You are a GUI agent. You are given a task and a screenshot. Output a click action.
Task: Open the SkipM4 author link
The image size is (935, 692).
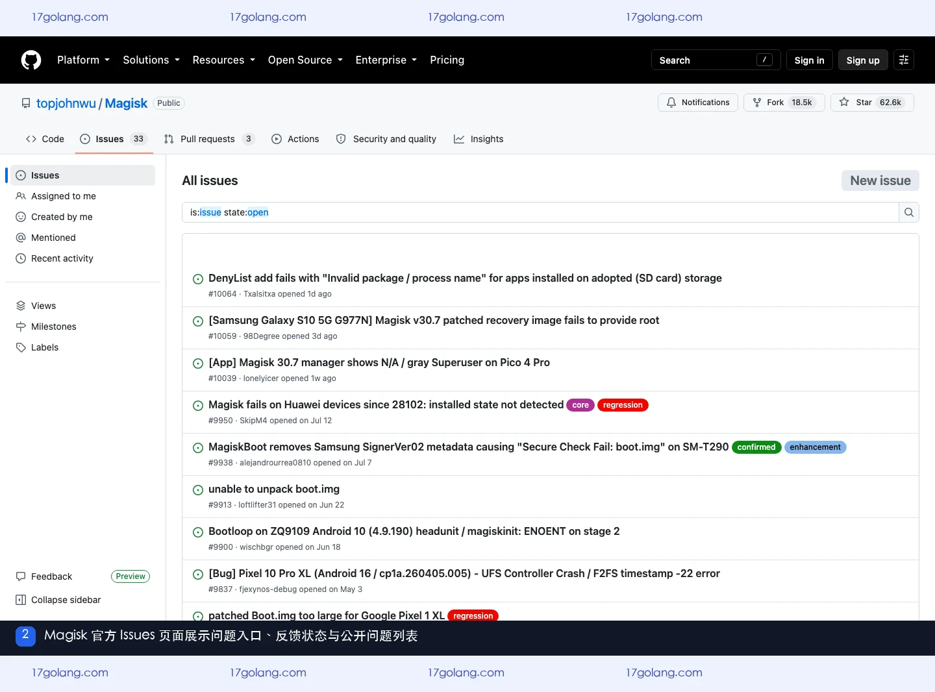[253, 421]
